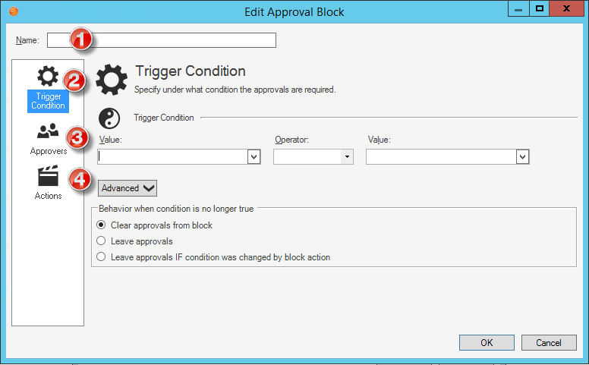589x365 pixels.
Task: Click inside the first Value text box
Action: click(172, 156)
